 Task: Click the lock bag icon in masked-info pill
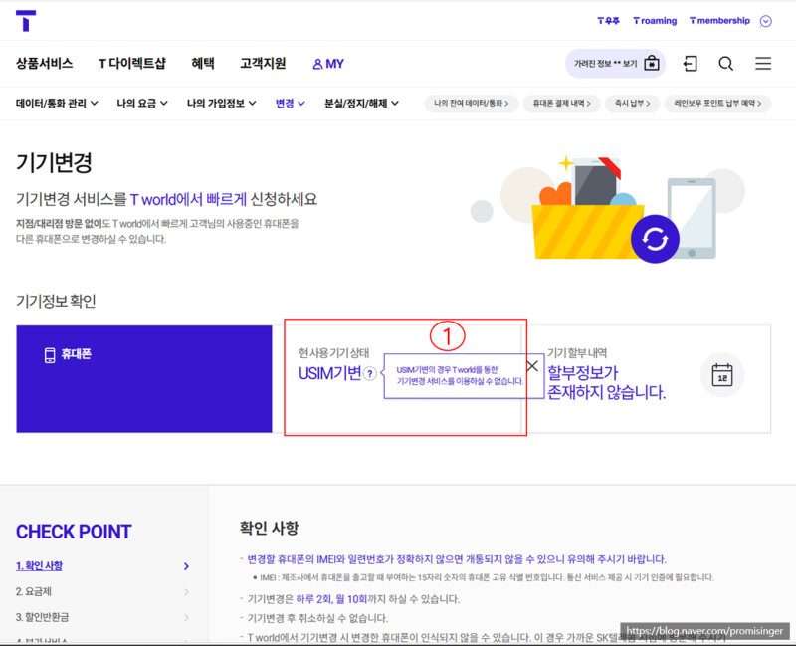click(x=652, y=63)
